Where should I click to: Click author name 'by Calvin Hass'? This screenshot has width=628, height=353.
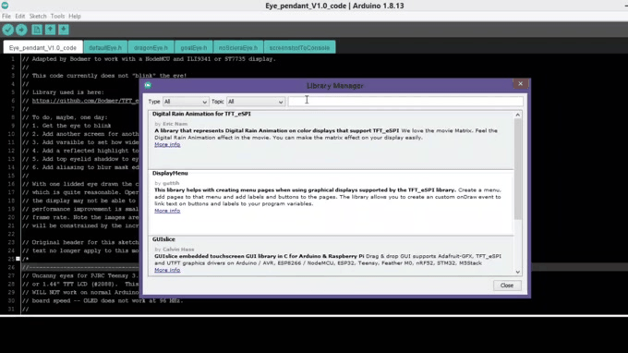175,250
